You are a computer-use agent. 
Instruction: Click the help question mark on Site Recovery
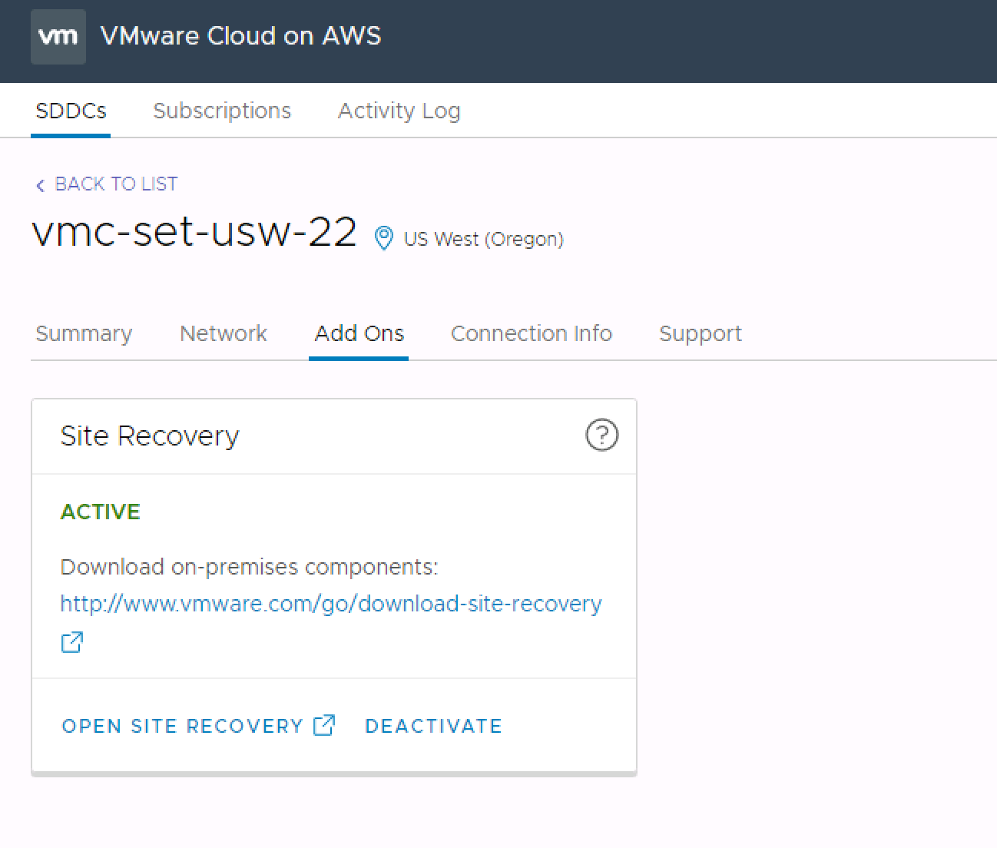point(601,436)
